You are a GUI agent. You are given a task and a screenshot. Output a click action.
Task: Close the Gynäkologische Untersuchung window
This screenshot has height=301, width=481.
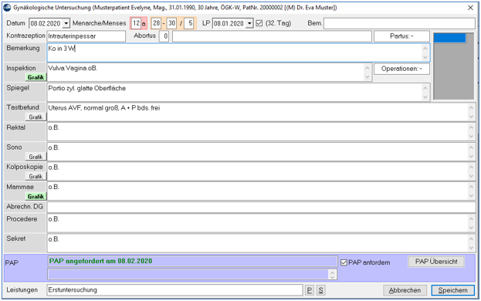pyautogui.click(x=470, y=8)
